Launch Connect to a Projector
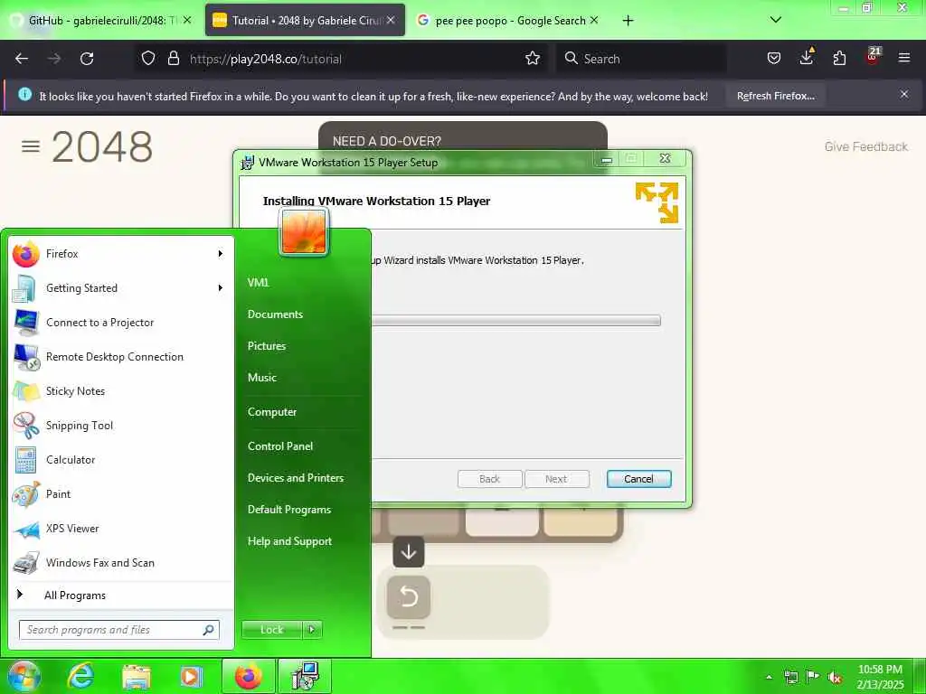 (122, 323)
